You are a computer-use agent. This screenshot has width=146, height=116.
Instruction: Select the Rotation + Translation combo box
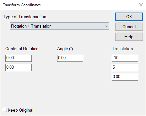[x=60, y=26]
